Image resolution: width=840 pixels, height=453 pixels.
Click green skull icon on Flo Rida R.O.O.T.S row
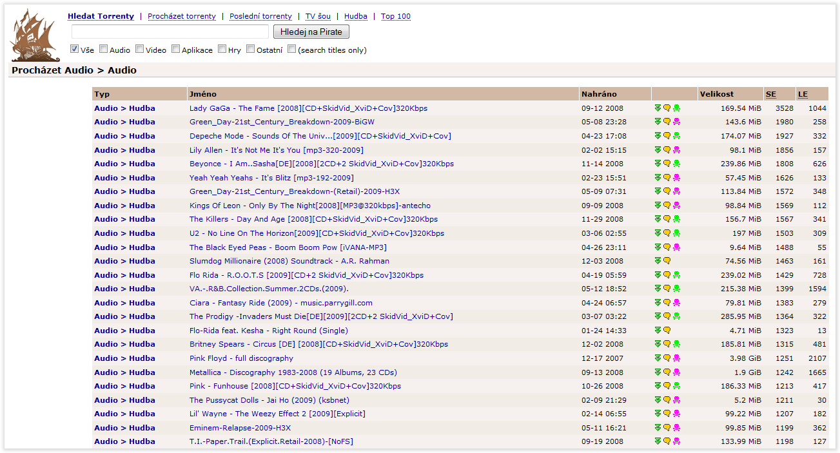[677, 275]
